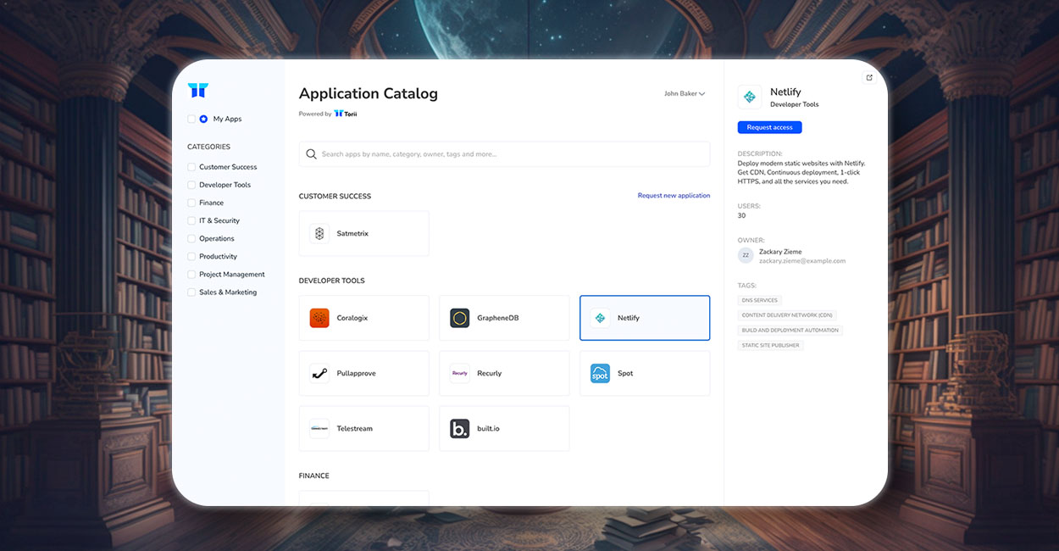Screen dimensions: 1059x551
Task: Click the STATIC SITE PUBLISHER tag
Action: (x=770, y=346)
